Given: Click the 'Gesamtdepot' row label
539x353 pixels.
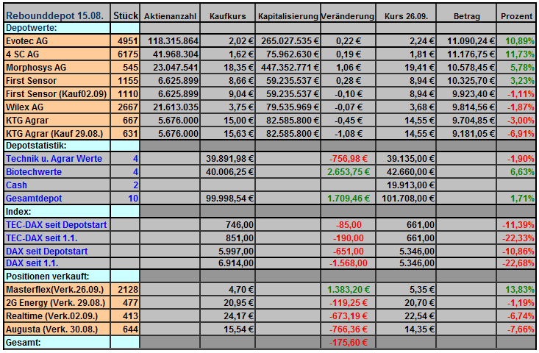Looking at the screenshot, I should point(34,199).
